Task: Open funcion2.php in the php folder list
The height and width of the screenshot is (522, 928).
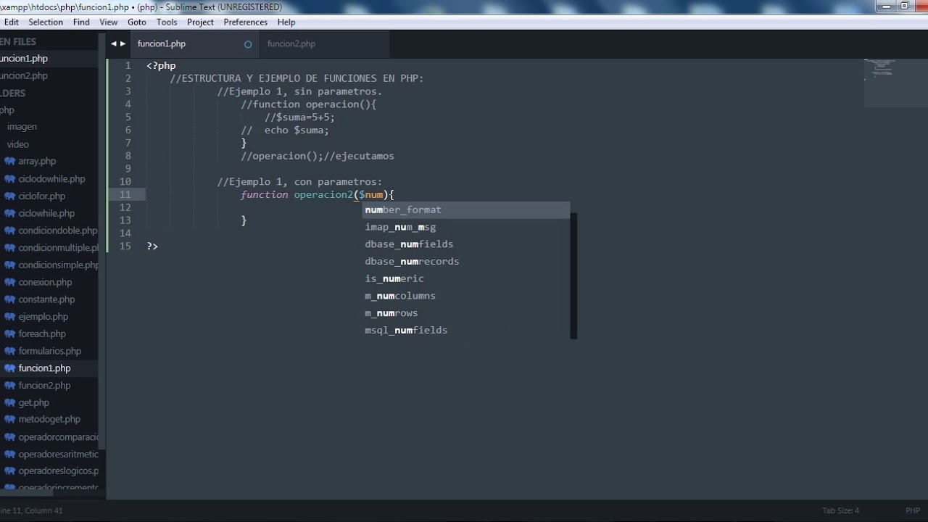Action: click(44, 385)
